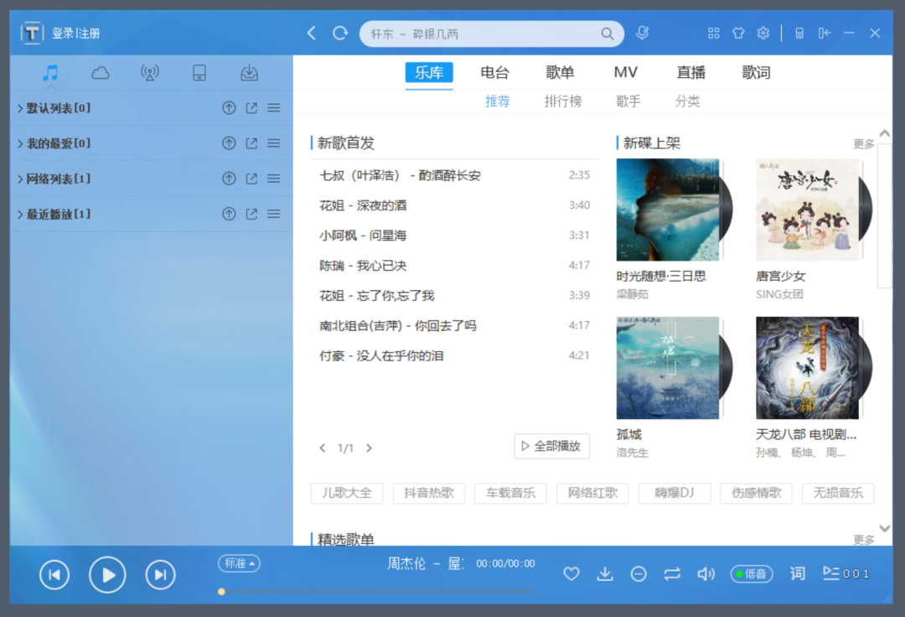Click the playback progress bar
Screen dimensions: 905x617
(377, 591)
